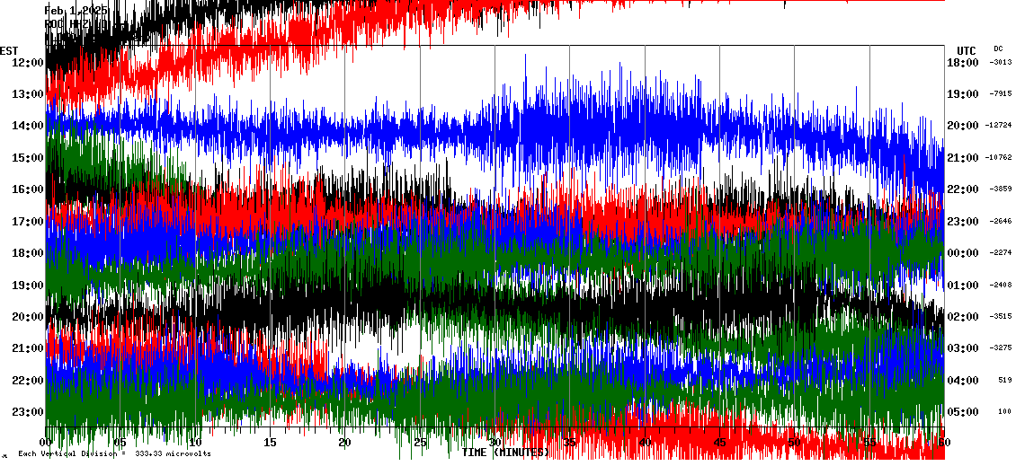Screen dimensions: 1016x466
Task: Click the 15 minute tick label
Action: 271,443
